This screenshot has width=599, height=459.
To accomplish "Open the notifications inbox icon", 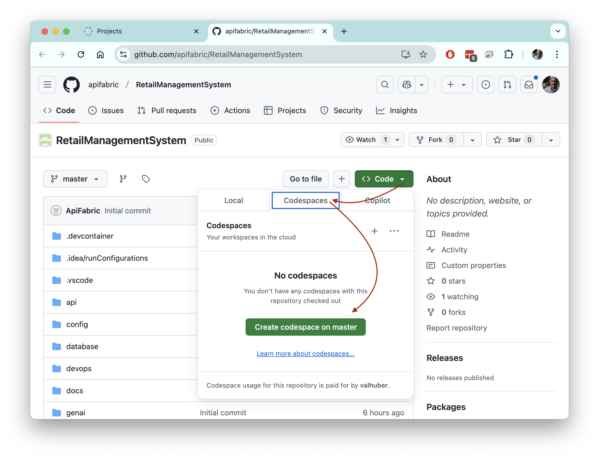I will pyautogui.click(x=529, y=85).
